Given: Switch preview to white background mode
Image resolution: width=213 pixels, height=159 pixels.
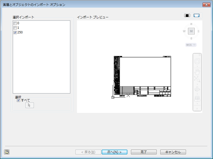Looking at the screenshot, I should point(196,15).
